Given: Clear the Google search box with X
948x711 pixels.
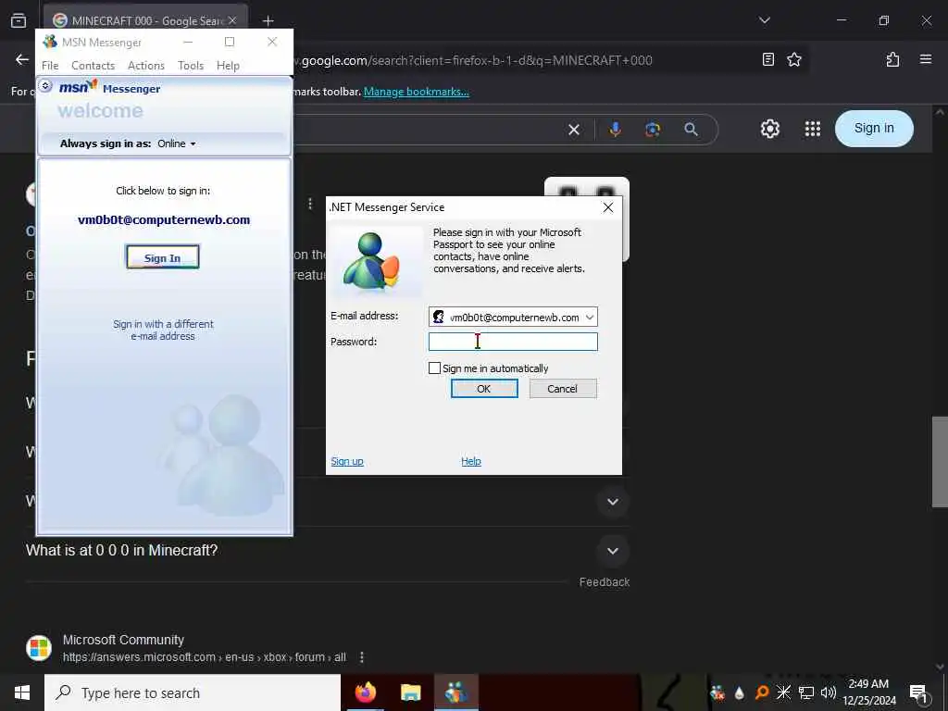Looking at the screenshot, I should [x=574, y=130].
